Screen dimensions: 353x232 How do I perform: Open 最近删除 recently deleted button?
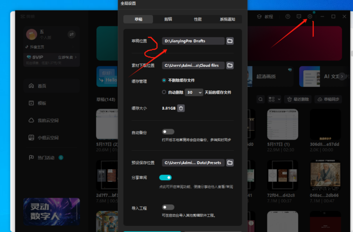(x=298, y=99)
